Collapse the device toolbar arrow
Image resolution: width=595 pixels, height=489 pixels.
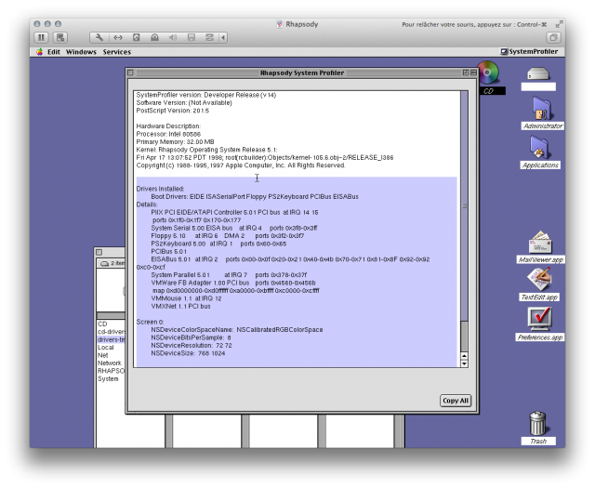click(223, 37)
